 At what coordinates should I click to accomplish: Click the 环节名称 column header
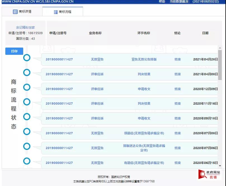(x=144, y=33)
